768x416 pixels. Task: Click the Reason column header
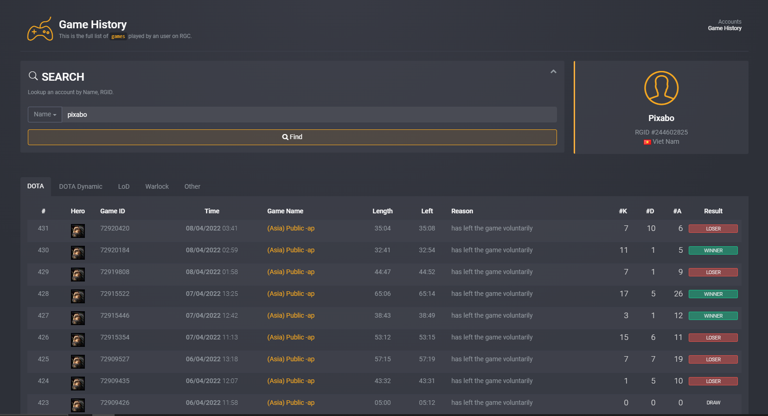462,211
